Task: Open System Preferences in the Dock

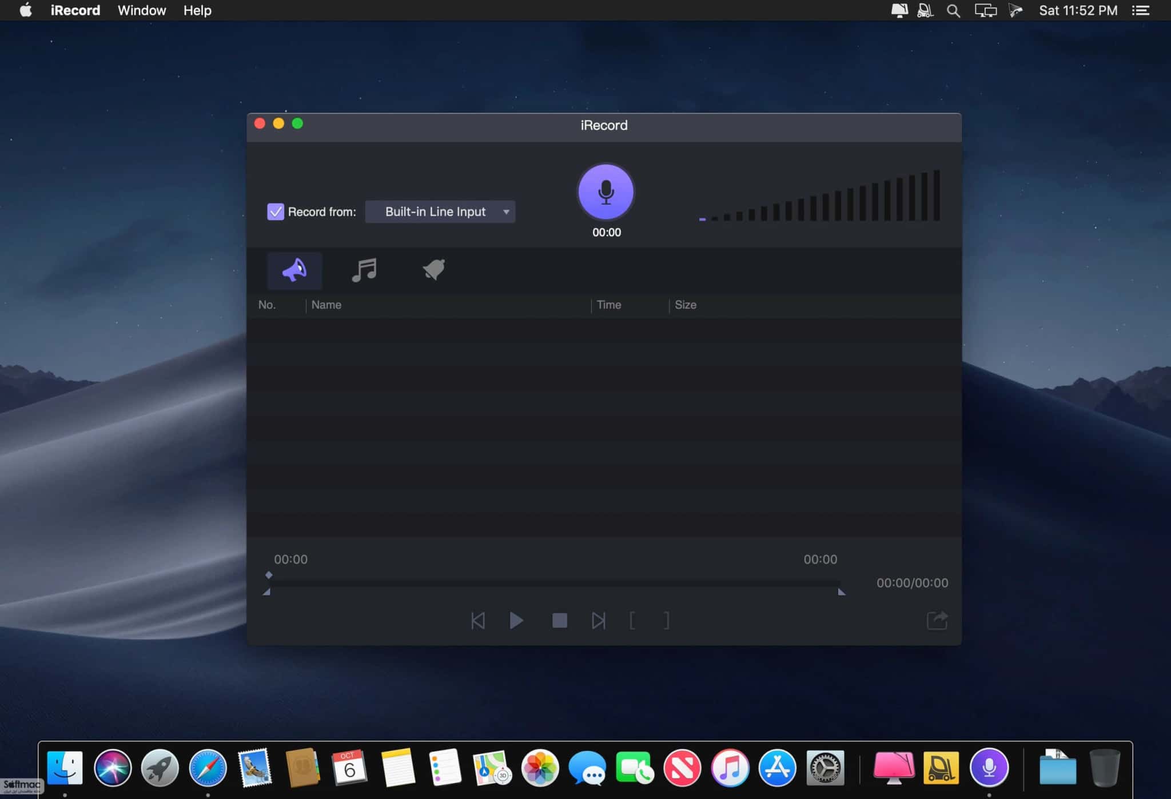Action: [825, 768]
